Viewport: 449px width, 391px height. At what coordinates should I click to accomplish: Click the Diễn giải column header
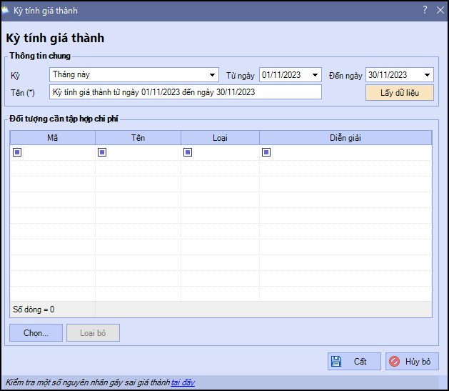click(x=345, y=137)
